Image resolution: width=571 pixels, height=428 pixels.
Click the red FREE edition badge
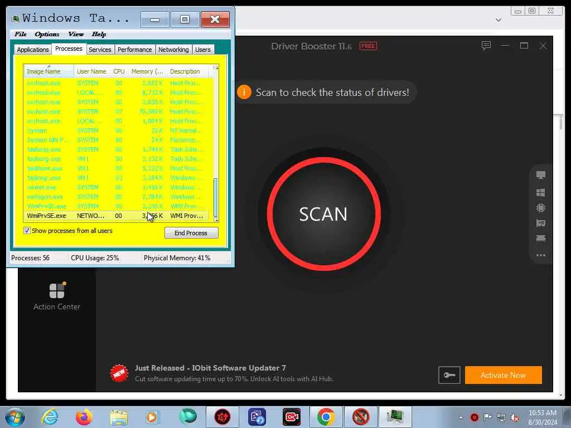(368, 46)
